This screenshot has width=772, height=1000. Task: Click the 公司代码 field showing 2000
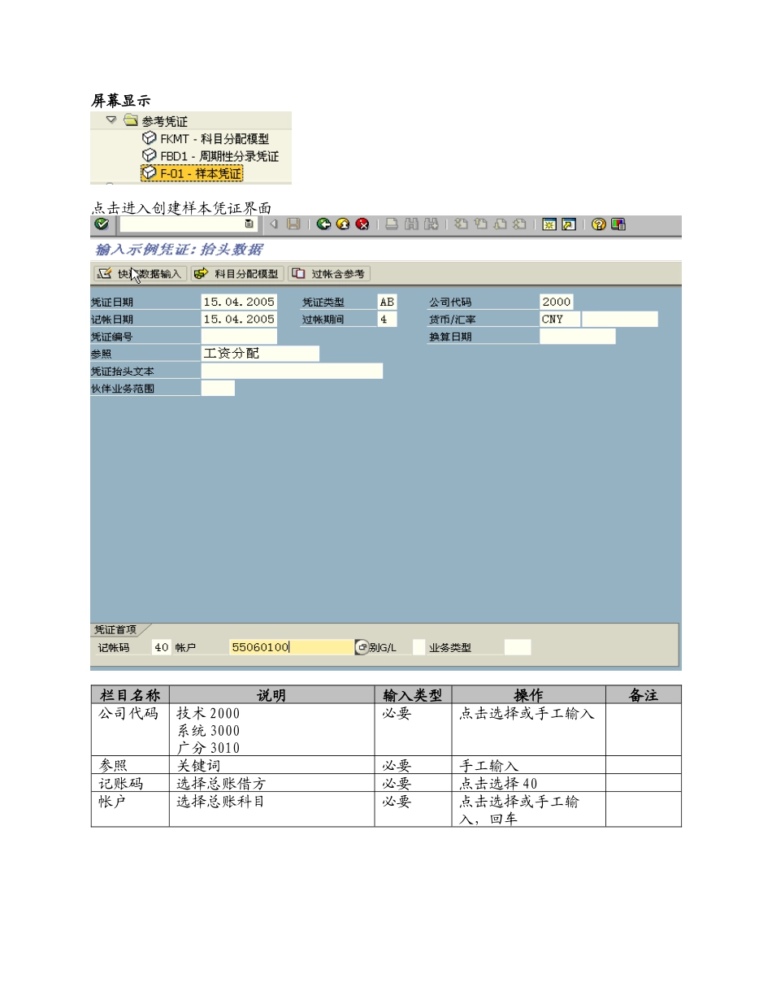point(557,302)
